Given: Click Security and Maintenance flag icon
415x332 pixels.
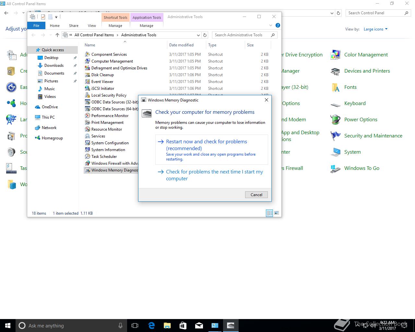Looking at the screenshot, I should tap(335, 136).
